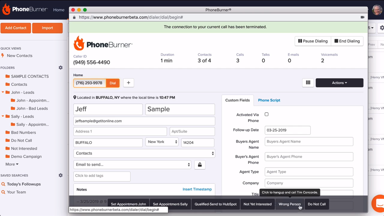Click Home in the top navigation

click(x=59, y=10)
